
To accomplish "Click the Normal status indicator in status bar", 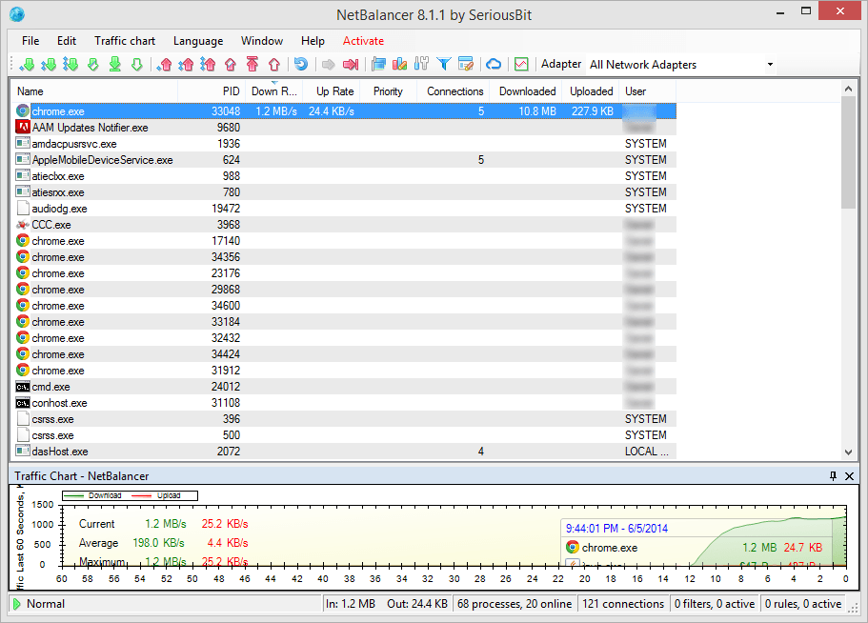I will pyautogui.click(x=39, y=604).
